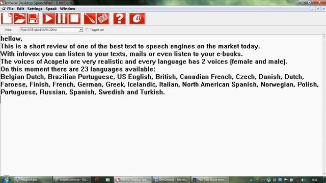Click the line "On this moment there are 23 languages"
326x183 pixels.
pos(78,69)
